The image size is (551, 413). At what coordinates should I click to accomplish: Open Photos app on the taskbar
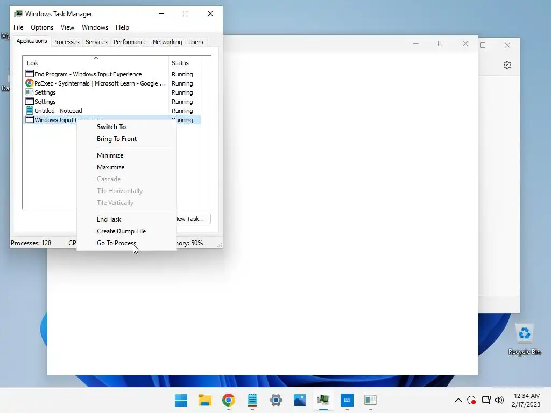(x=300, y=400)
